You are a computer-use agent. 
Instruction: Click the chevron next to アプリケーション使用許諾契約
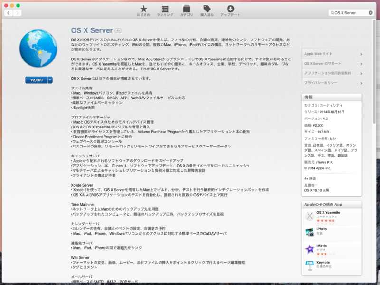(361, 74)
